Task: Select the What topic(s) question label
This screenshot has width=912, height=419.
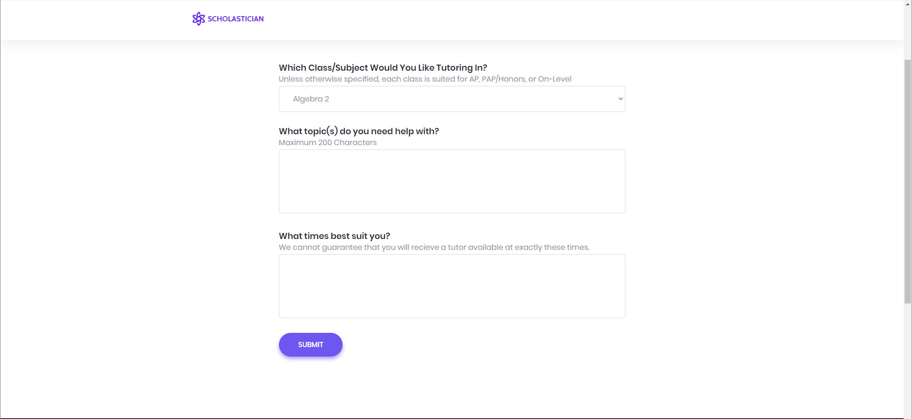Action: (x=359, y=131)
